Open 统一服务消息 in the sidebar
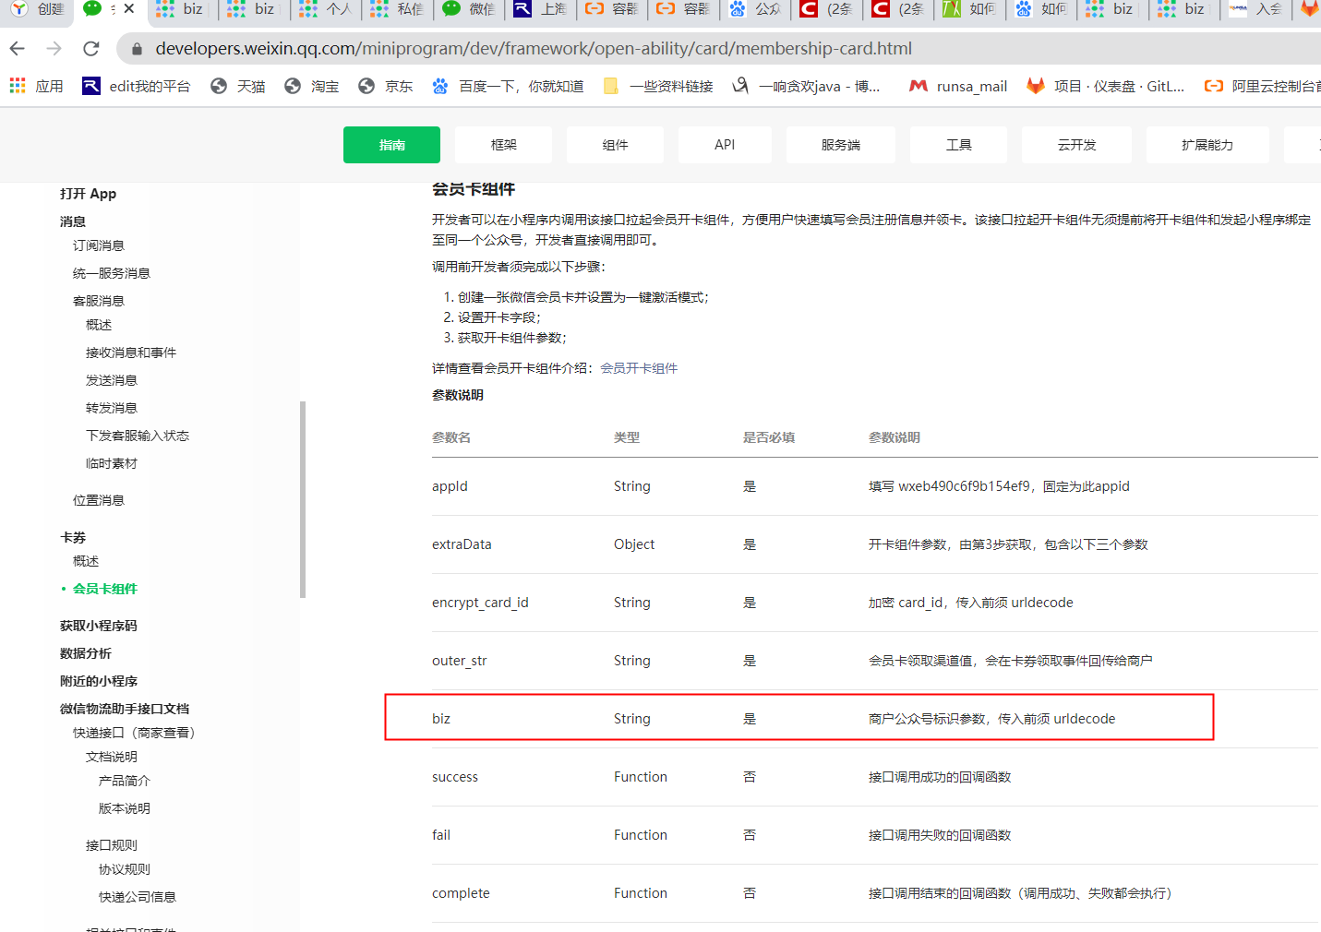This screenshot has height=932, width=1321. click(112, 273)
